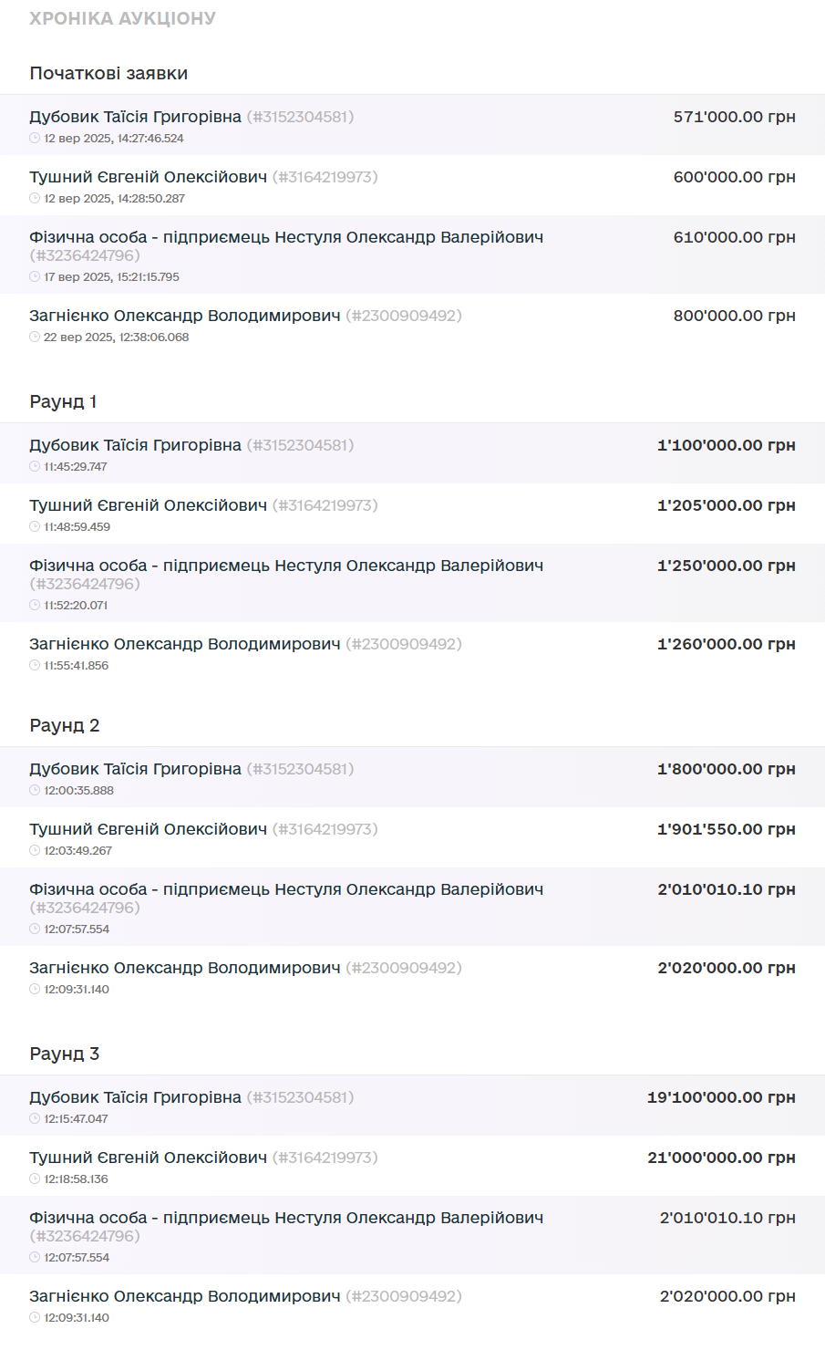Click the 21'000'000.00 грн bid in Раунд 3
The width and height of the screenshot is (825, 1350).
point(721,1158)
